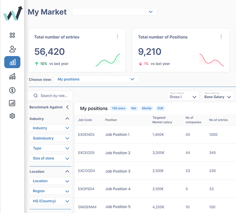Click the 56,420 entries total

[50, 52]
